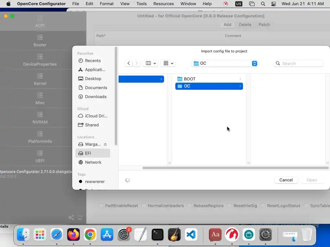Open the OC folder path popup
Viewport: 330px width, 247px height.
click(224, 63)
